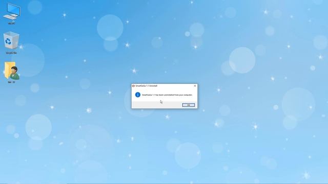Click the blue information icon in dialog
This screenshot has height=184, width=328.
point(138,95)
